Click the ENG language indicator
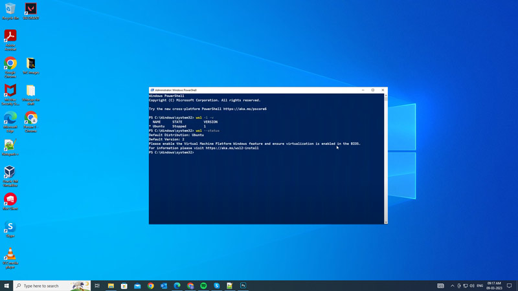This screenshot has height=291, width=518. [480, 286]
